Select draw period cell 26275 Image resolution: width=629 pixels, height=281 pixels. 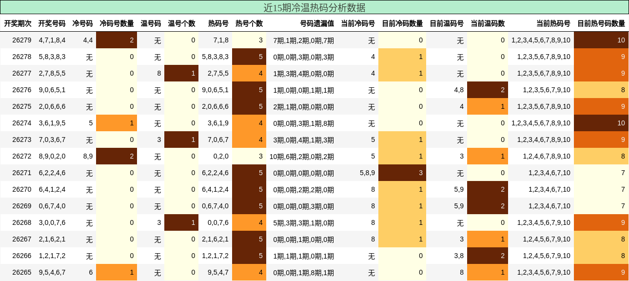[x=22, y=106]
